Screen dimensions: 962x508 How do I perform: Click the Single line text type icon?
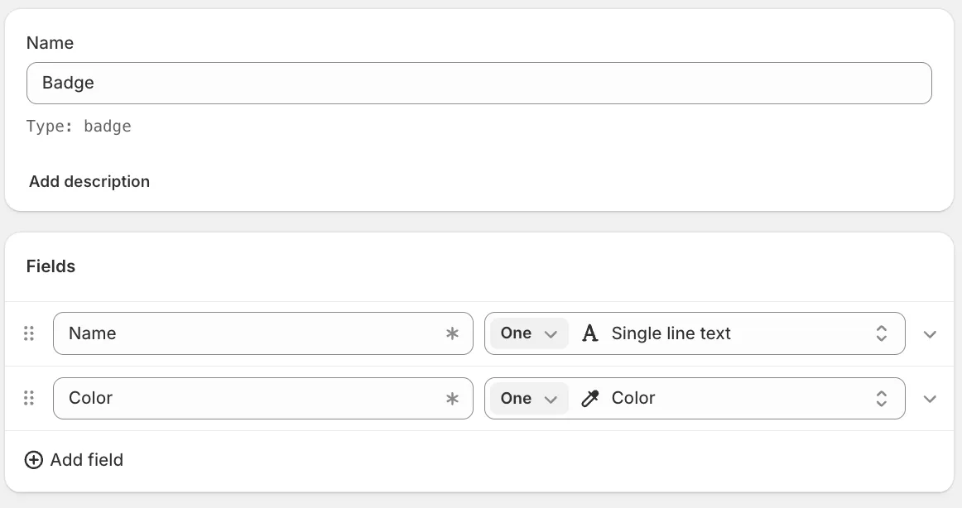[x=590, y=333]
